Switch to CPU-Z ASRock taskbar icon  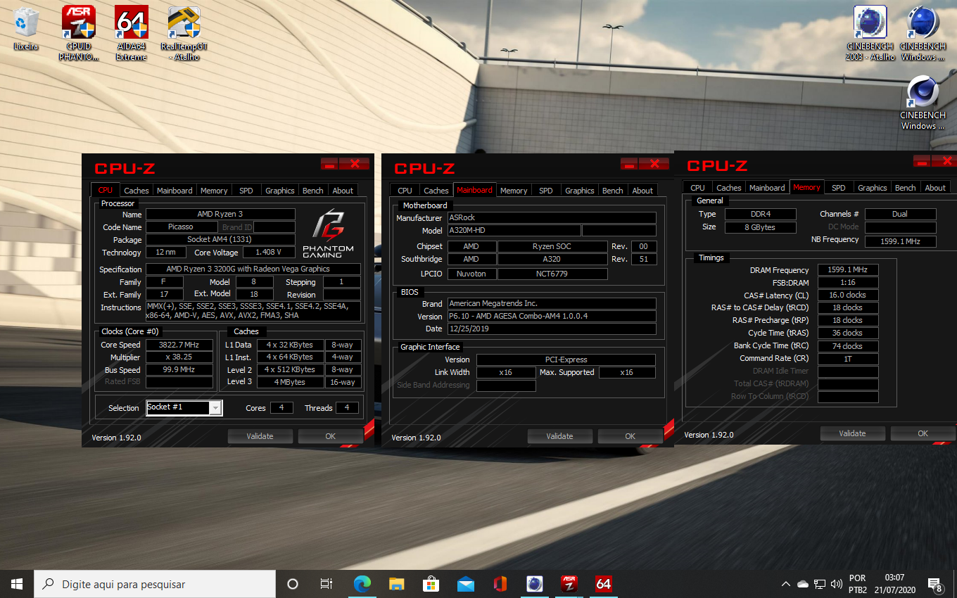pos(569,584)
